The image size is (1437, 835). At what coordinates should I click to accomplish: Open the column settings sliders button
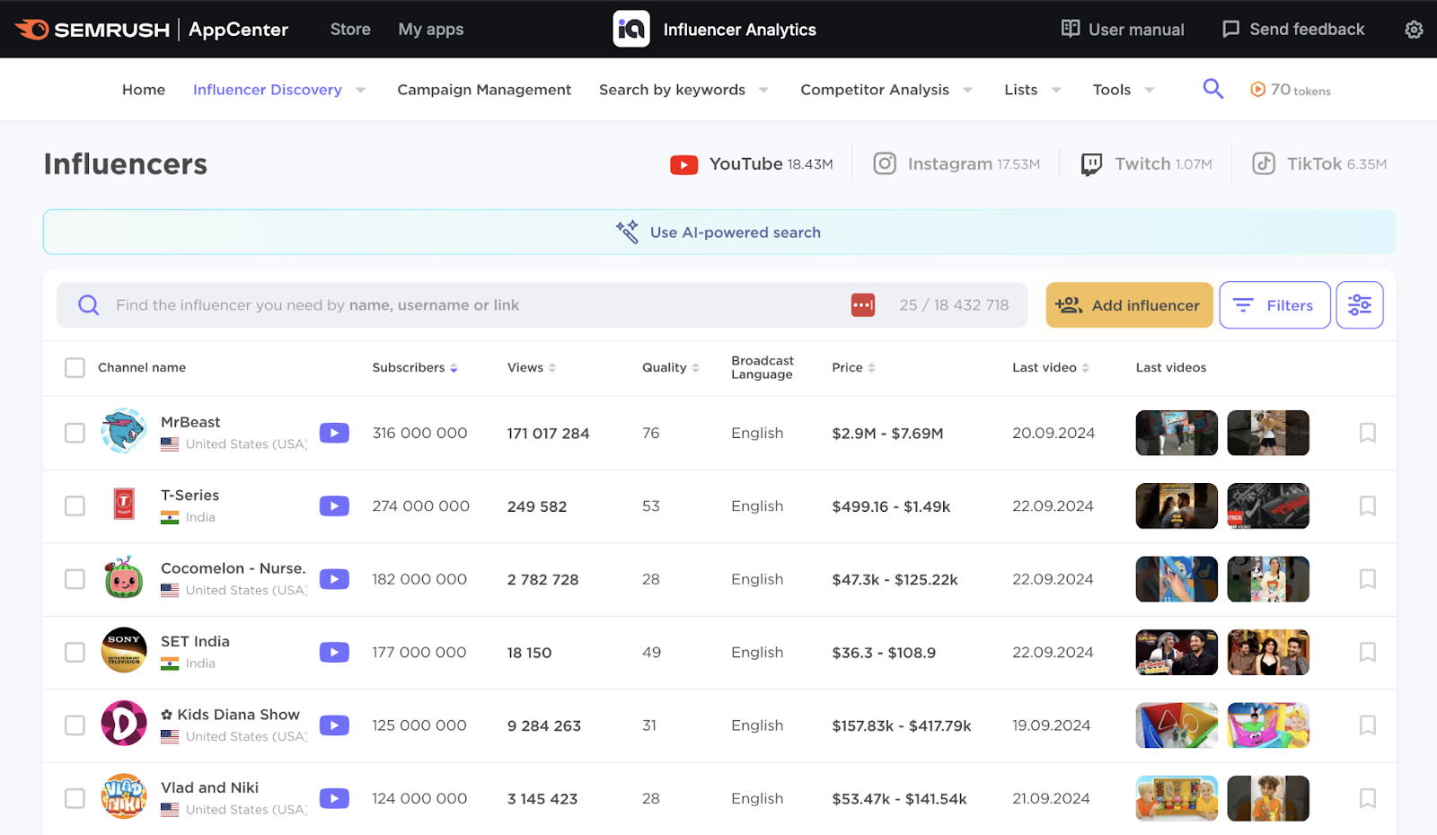tap(1360, 305)
